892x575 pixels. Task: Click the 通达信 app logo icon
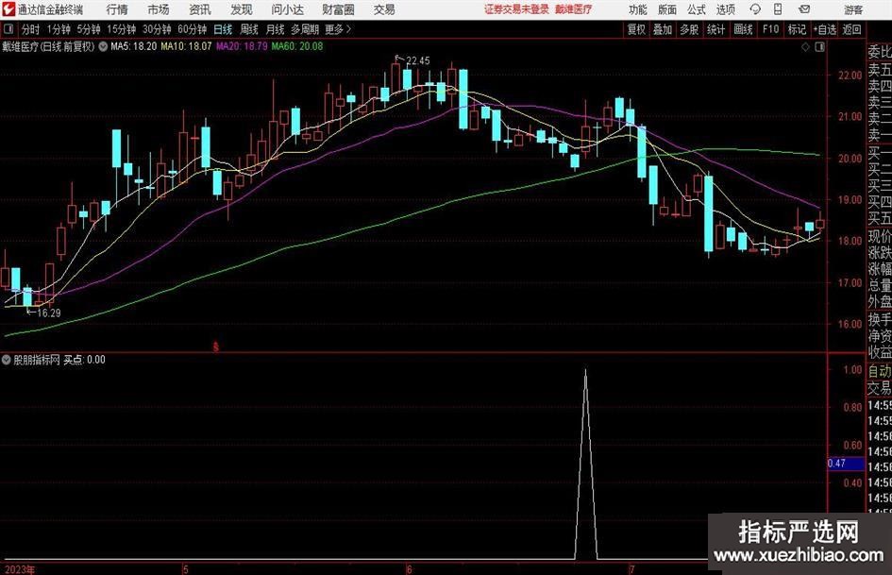pyautogui.click(x=8, y=9)
